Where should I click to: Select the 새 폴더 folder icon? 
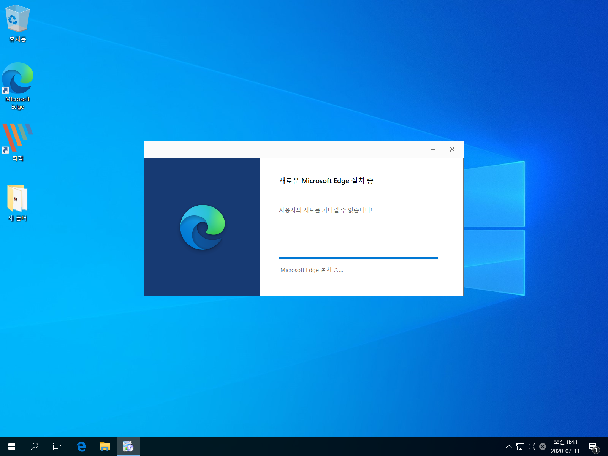click(x=17, y=203)
